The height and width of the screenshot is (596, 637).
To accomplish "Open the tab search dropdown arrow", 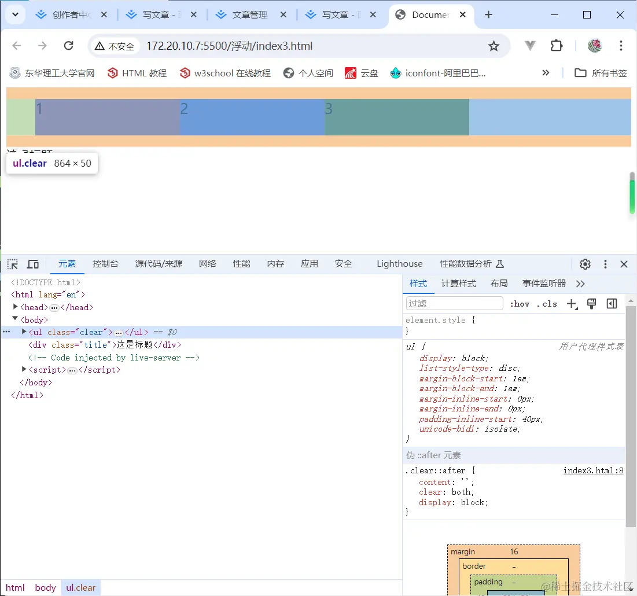I will point(16,14).
